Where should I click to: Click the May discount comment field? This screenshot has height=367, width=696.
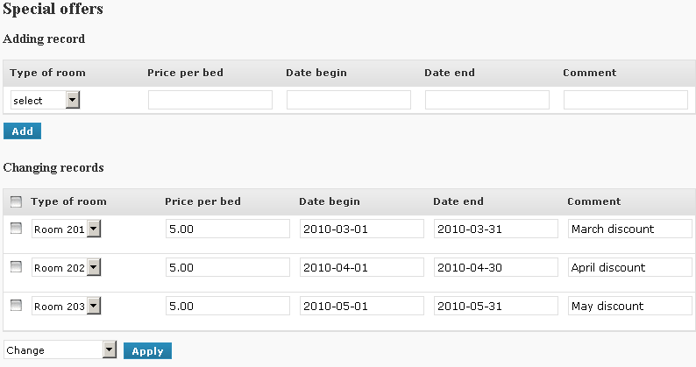(x=630, y=307)
